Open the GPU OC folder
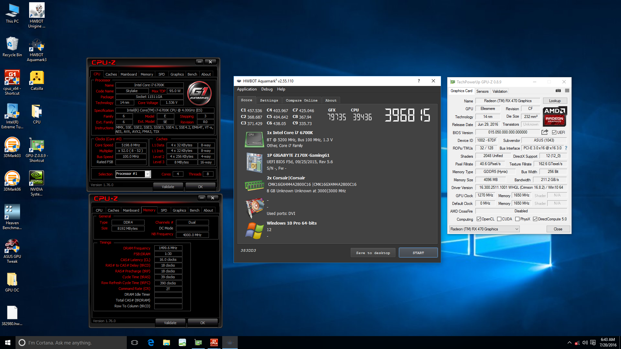Image resolution: width=621 pixels, height=349 pixels. coord(12,282)
